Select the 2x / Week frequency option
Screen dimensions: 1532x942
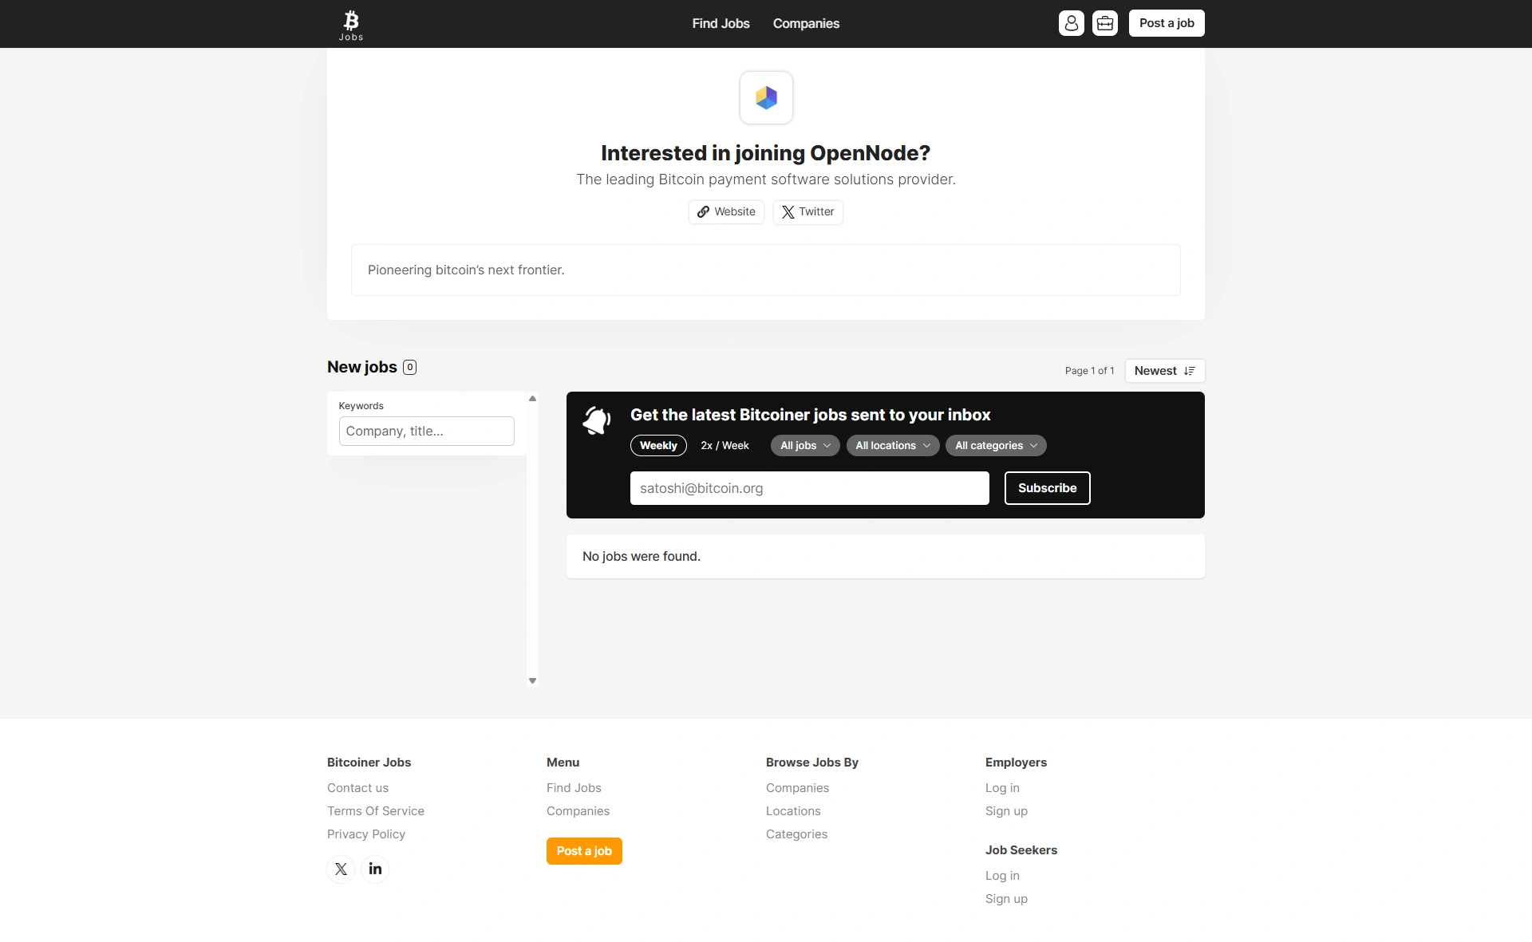tap(725, 446)
